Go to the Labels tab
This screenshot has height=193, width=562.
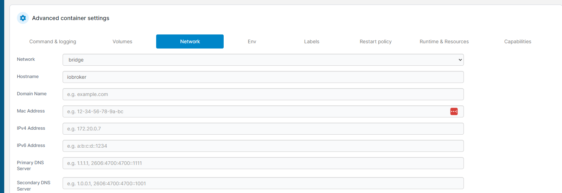point(312,41)
